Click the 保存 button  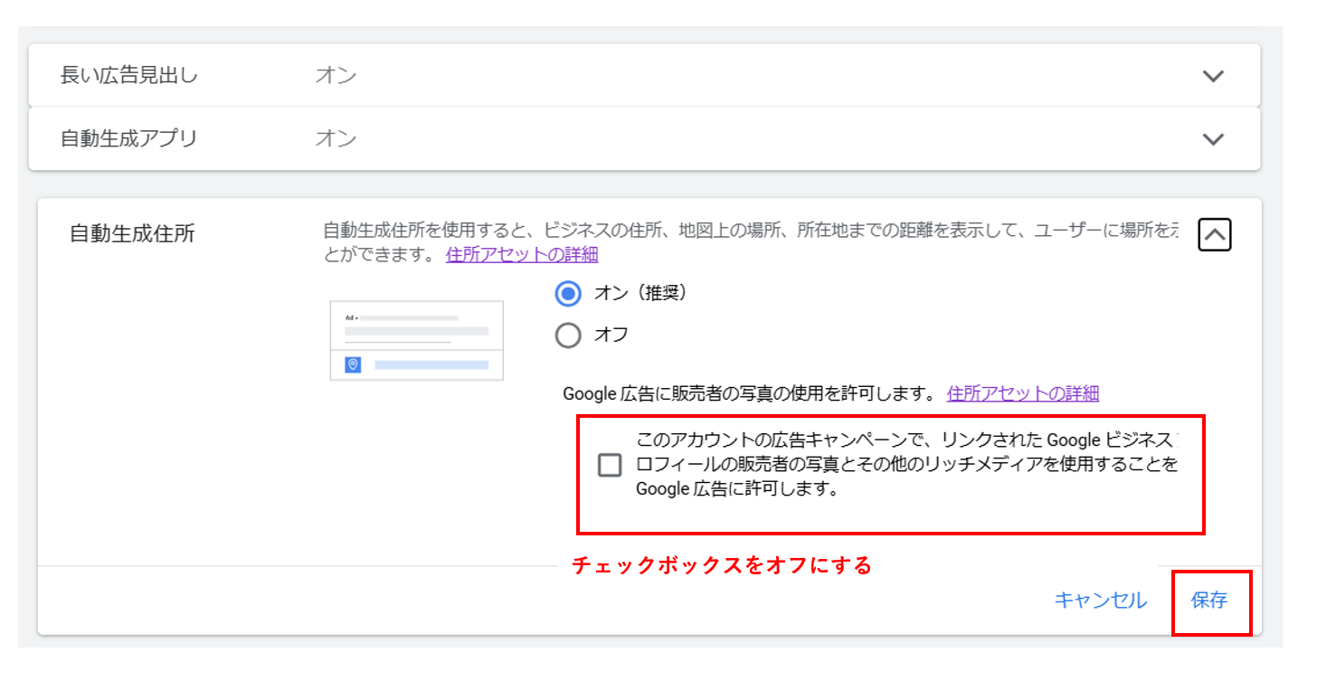click(1209, 601)
